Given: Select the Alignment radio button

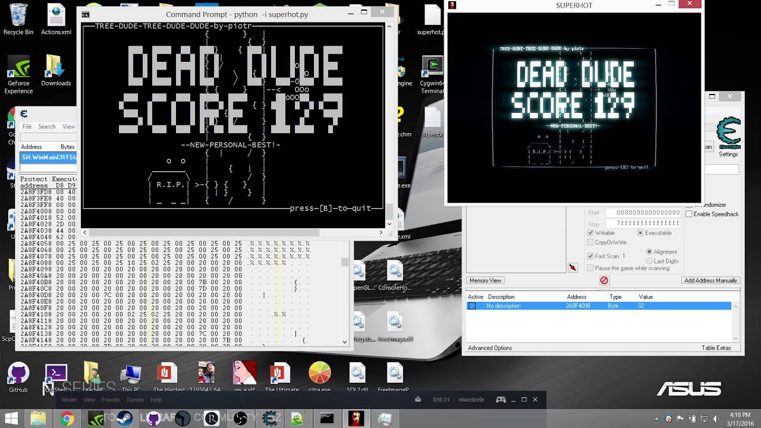Looking at the screenshot, I should [x=649, y=252].
